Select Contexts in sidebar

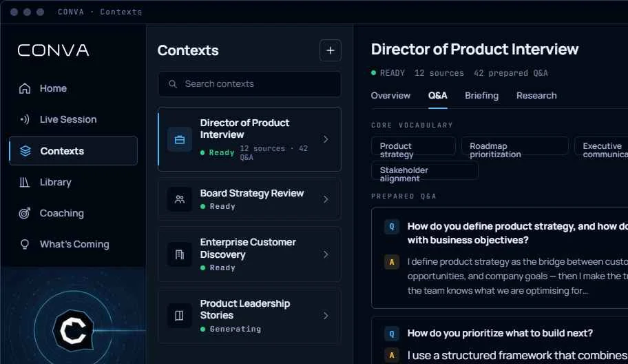[73, 151]
